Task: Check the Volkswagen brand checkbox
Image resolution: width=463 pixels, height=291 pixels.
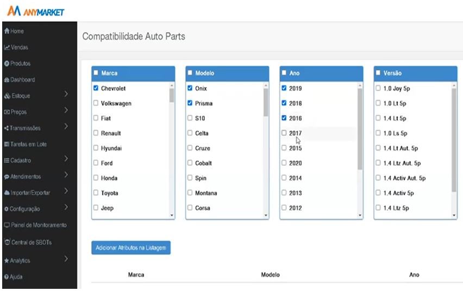Action: (x=96, y=103)
